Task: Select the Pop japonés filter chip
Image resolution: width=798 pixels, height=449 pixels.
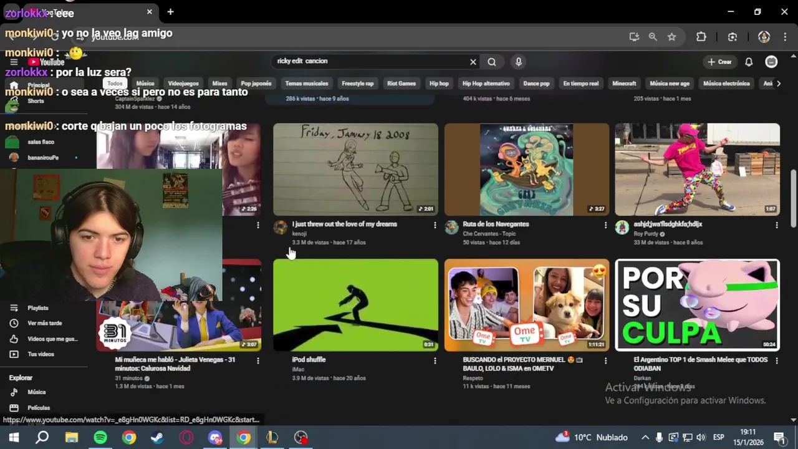Action: coord(256,84)
